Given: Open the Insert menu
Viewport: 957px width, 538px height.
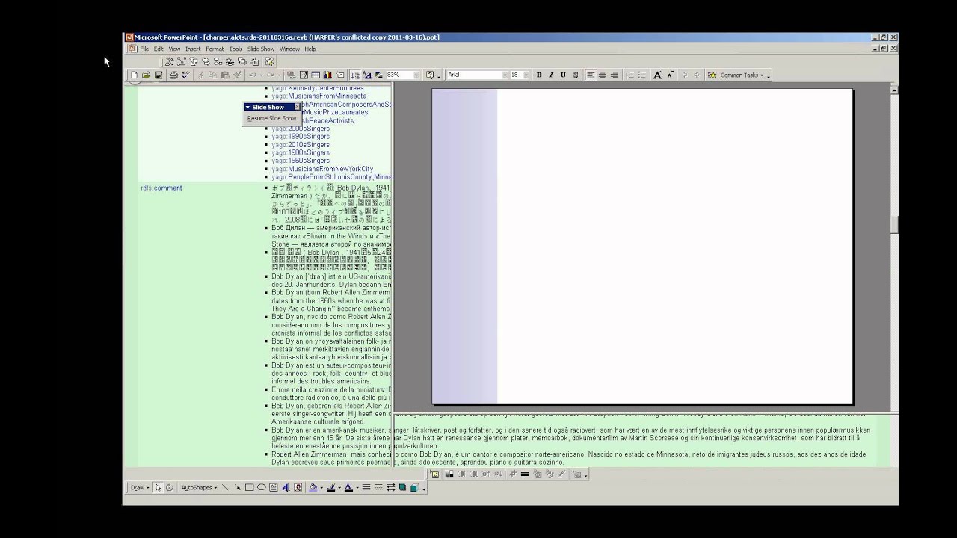Looking at the screenshot, I should pyautogui.click(x=193, y=49).
